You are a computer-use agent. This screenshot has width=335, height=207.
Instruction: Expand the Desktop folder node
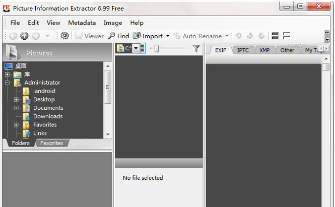[16, 100]
